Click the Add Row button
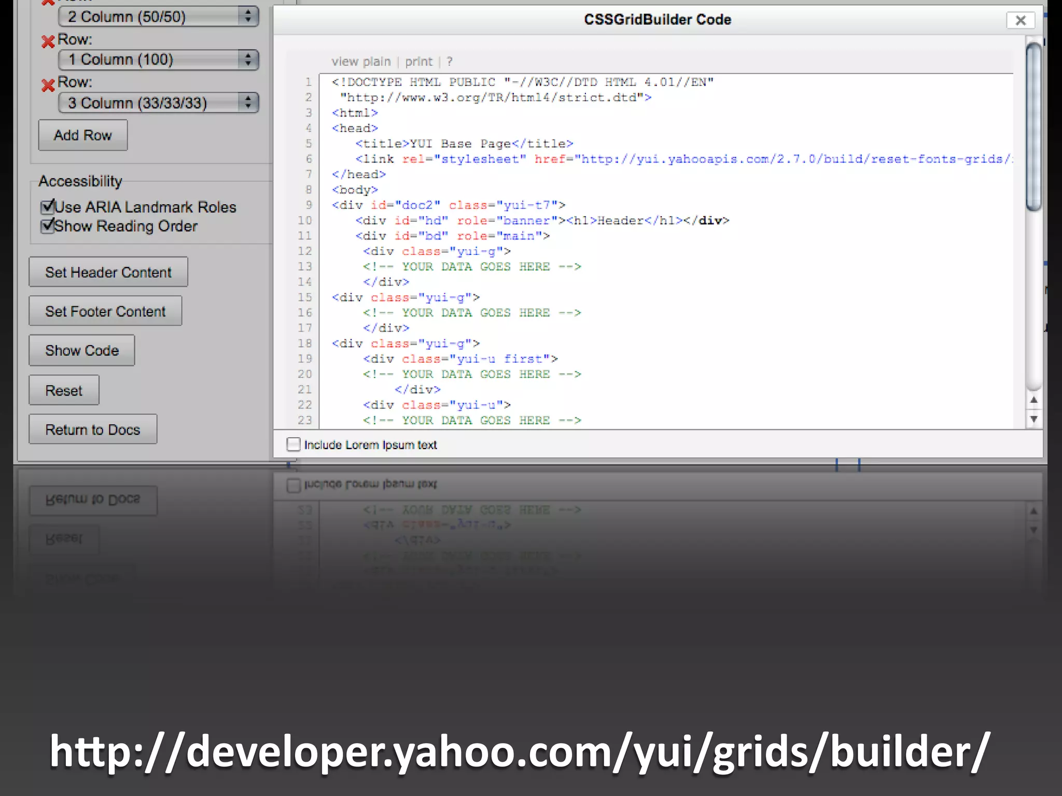 coord(83,135)
